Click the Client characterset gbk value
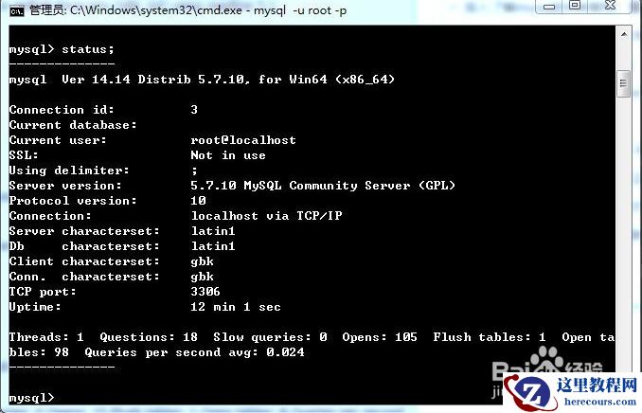This screenshot has width=642, height=413. [202, 261]
